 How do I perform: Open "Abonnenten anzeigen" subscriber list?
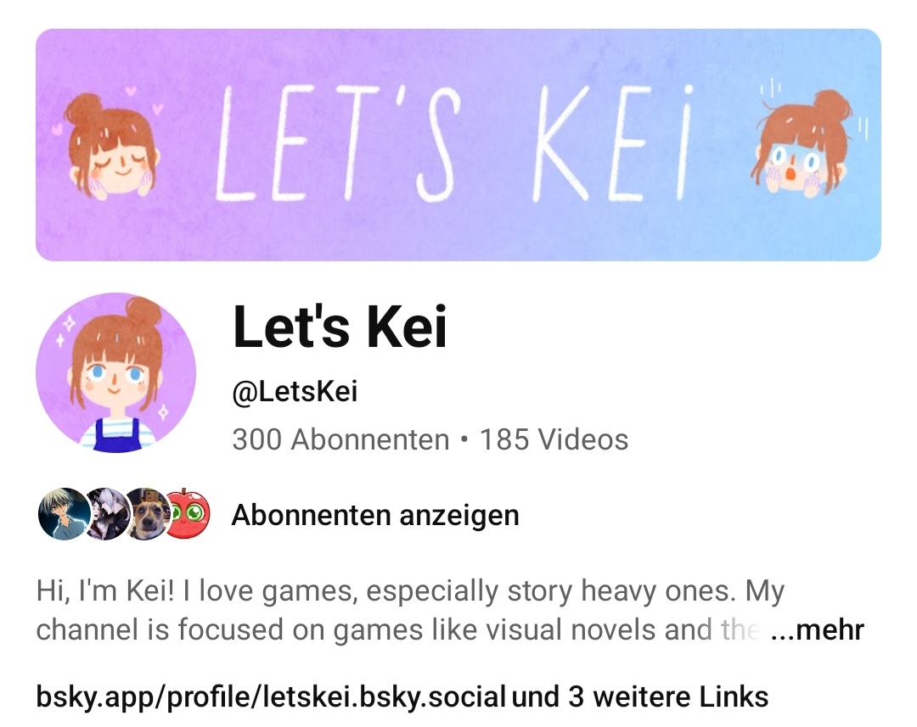[375, 516]
